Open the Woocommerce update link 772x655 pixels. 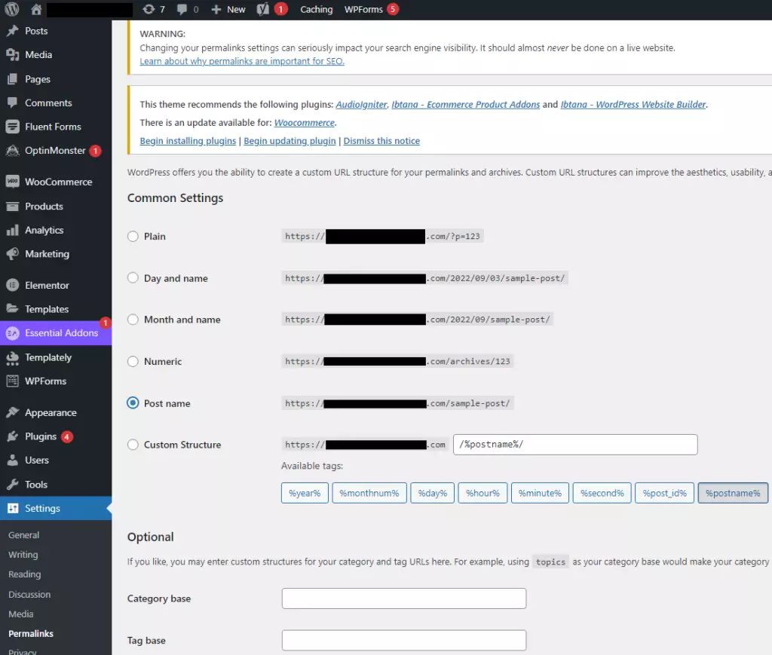(x=305, y=123)
